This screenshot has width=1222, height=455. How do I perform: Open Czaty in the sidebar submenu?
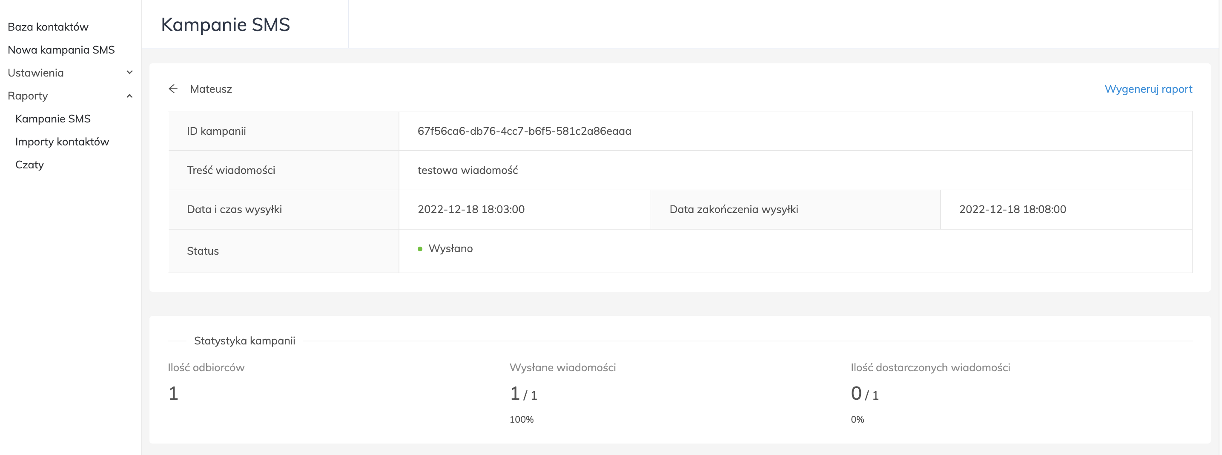29,165
